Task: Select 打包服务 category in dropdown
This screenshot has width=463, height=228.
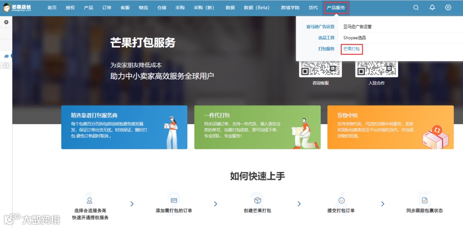Action: click(326, 49)
